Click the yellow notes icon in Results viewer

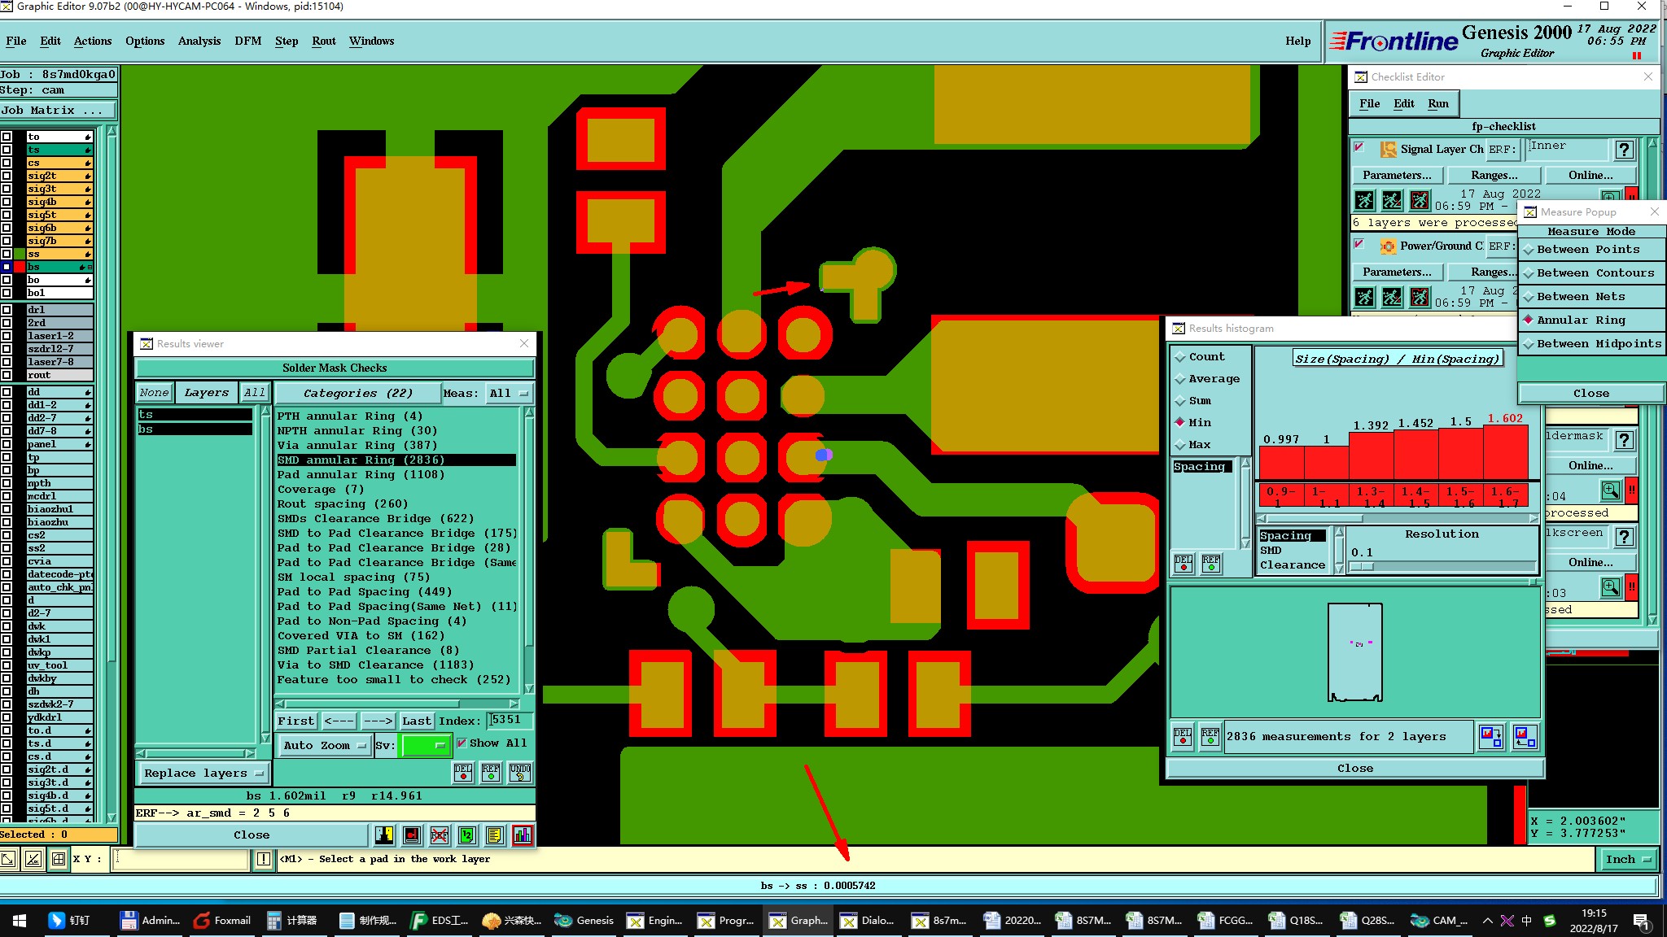pyautogui.click(x=494, y=835)
